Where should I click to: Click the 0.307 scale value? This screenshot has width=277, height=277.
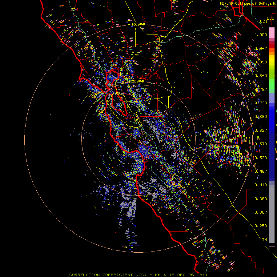[261, 212]
